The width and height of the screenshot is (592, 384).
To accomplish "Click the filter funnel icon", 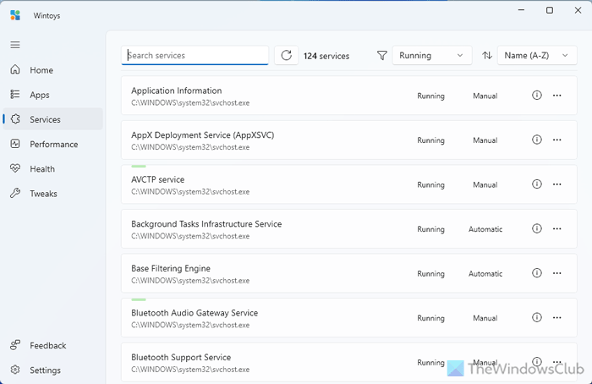I will [x=382, y=55].
